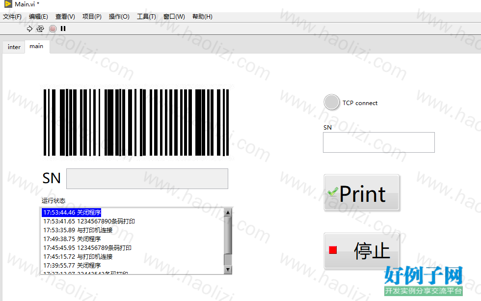
Task: Open the 查看(V) menu
Action: click(65, 17)
